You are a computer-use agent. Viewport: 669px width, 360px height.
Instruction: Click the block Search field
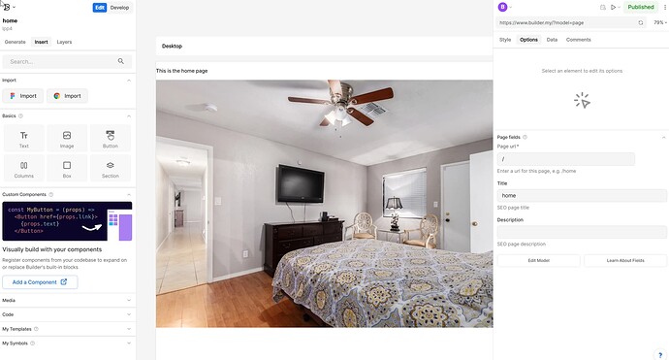[67, 61]
